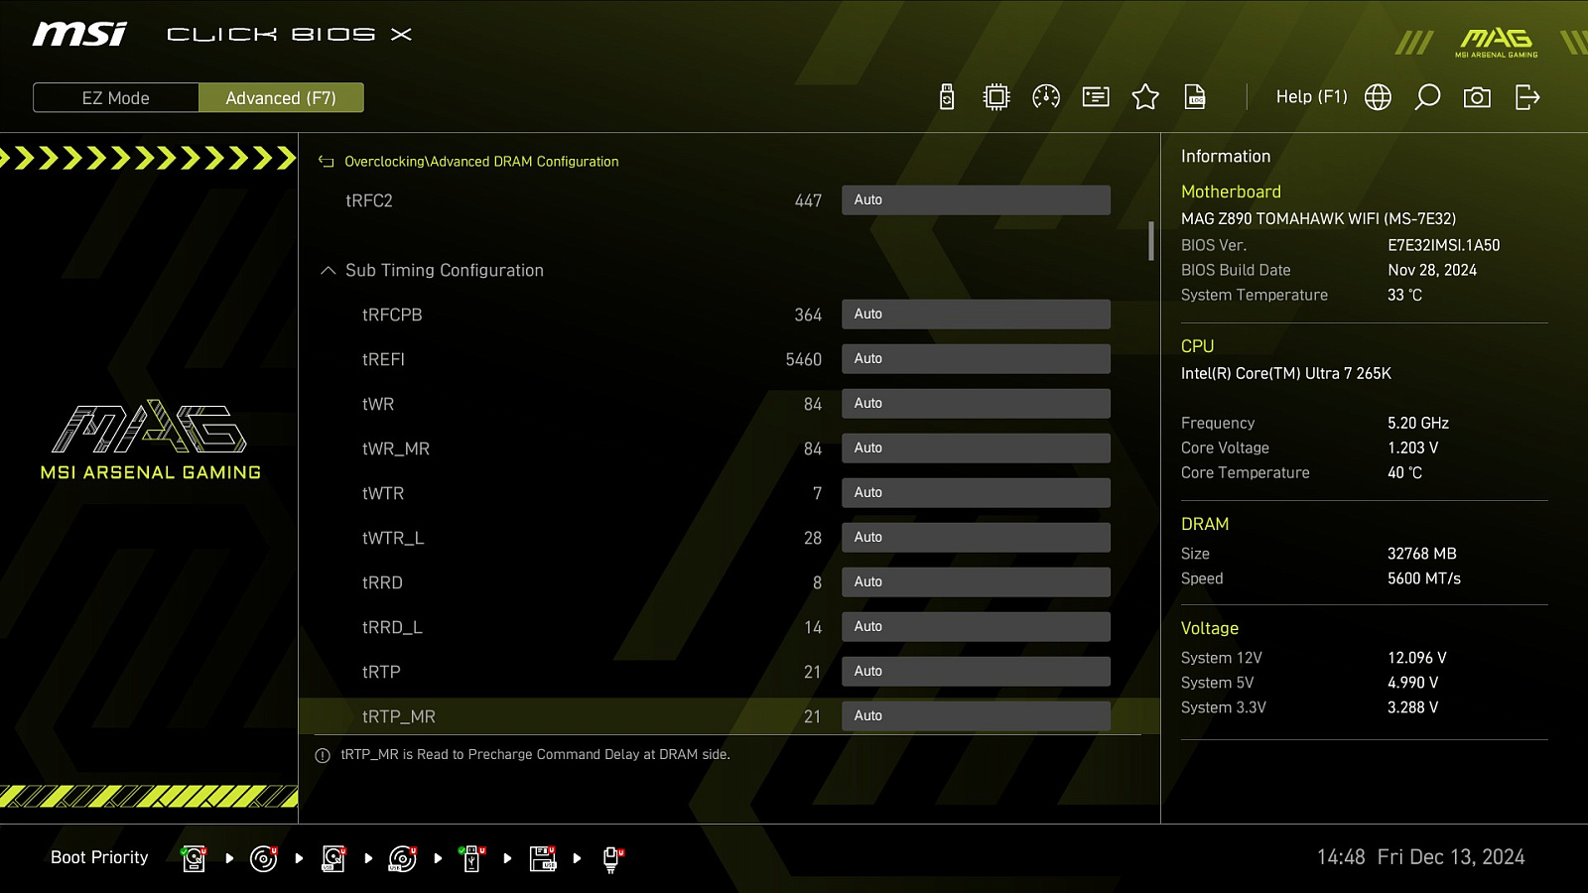Select USB key boot device icon

(472, 858)
